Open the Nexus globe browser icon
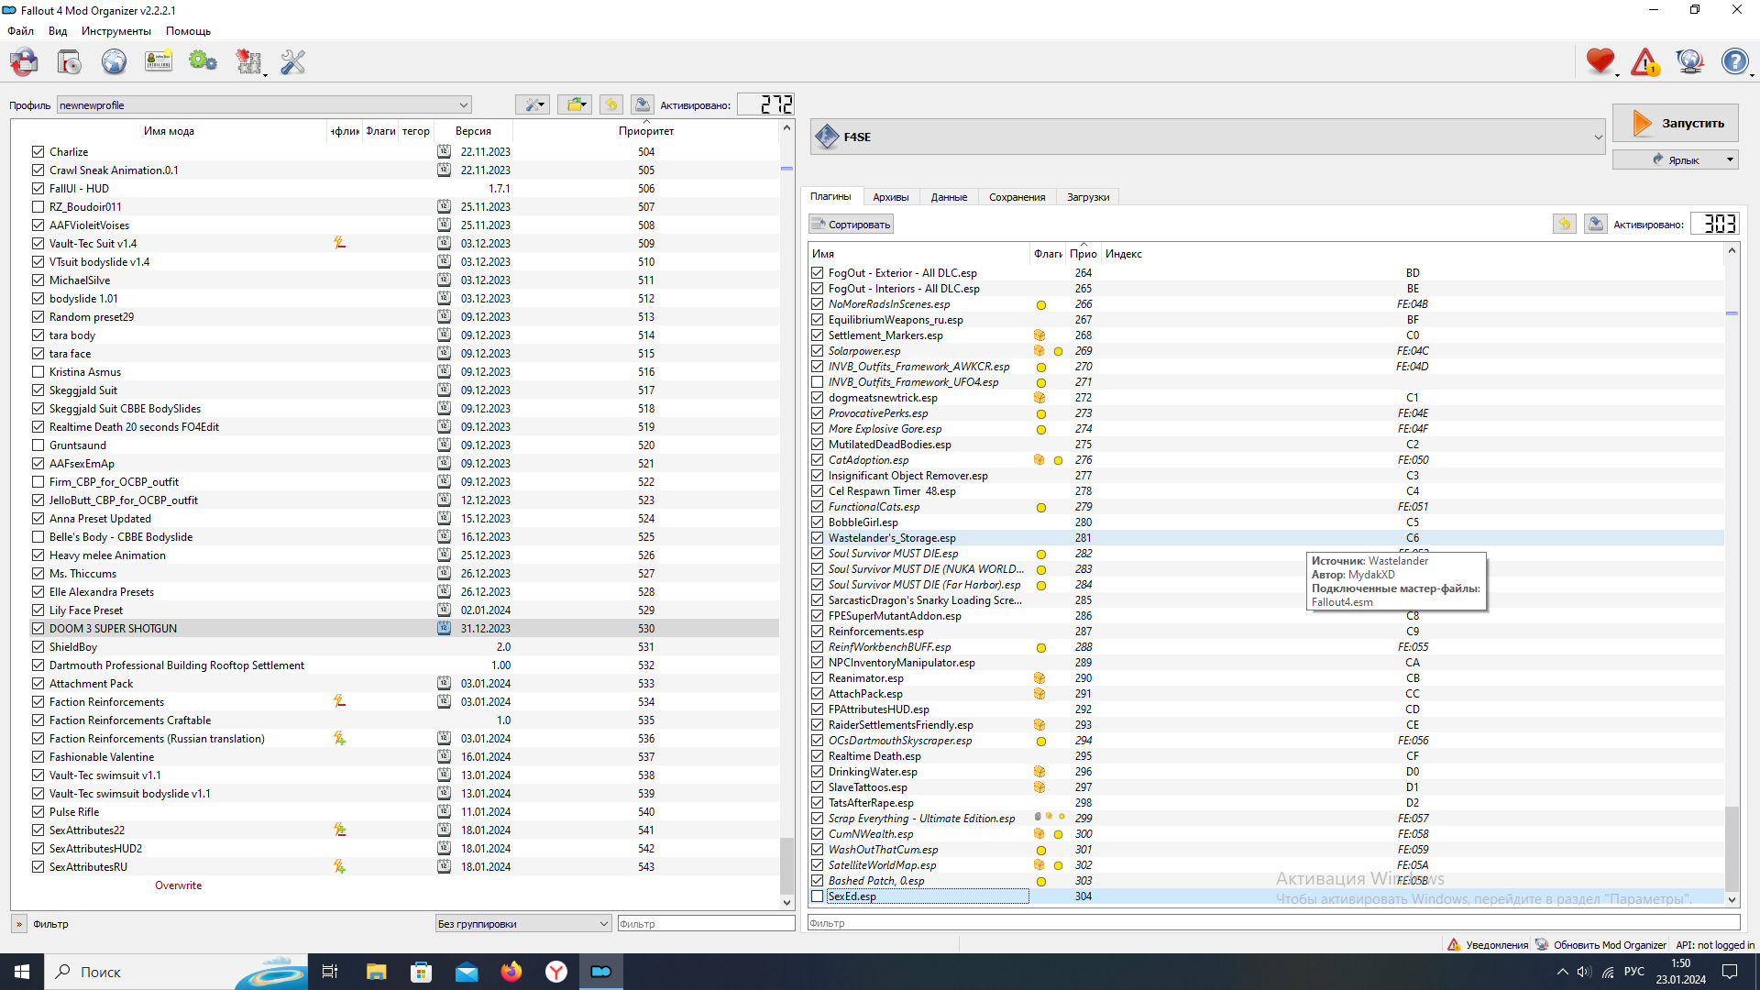 114,62
